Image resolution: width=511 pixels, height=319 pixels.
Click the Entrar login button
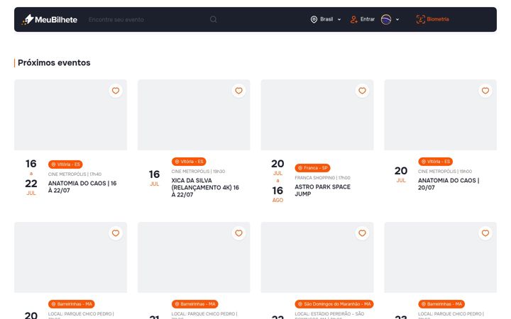[363, 20]
